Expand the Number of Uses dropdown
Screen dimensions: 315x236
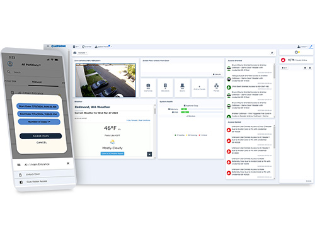(x=39, y=121)
